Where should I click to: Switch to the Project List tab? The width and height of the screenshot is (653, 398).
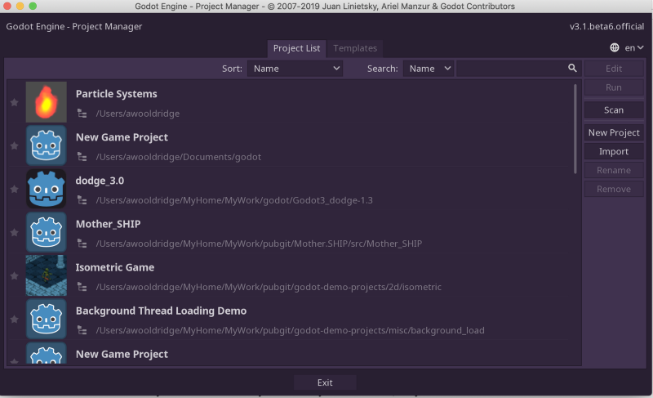(x=296, y=48)
